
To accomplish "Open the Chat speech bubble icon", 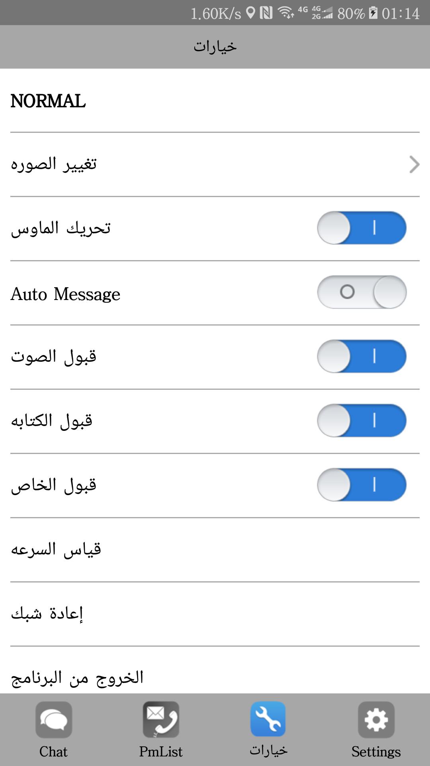I will [54, 720].
